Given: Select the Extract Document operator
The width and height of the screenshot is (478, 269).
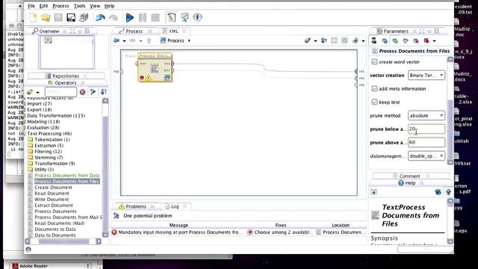Looking at the screenshot, I should [54, 205].
